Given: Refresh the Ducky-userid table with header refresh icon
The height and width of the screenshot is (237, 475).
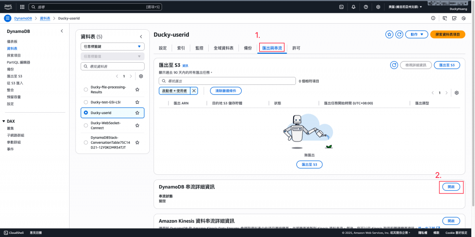Looking at the screenshot, I should click(x=399, y=34).
